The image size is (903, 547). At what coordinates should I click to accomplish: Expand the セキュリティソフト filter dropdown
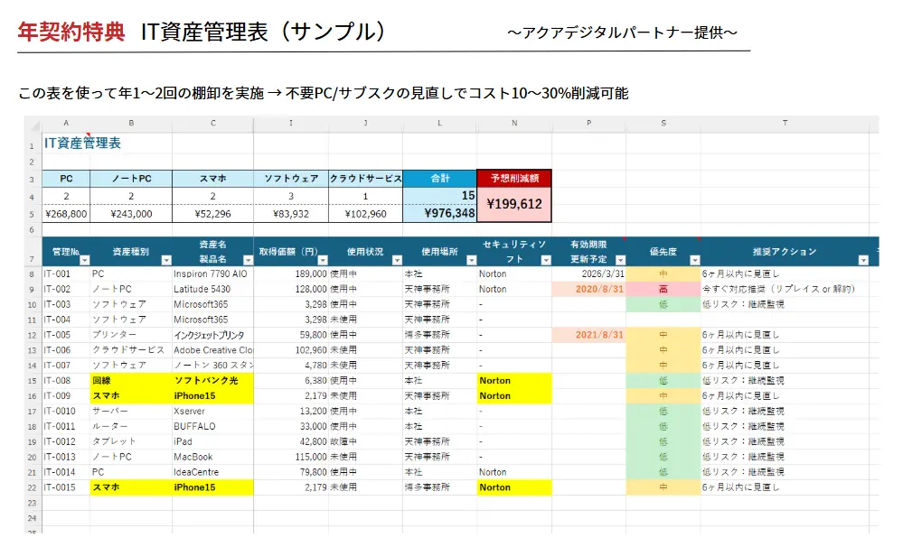click(x=544, y=260)
